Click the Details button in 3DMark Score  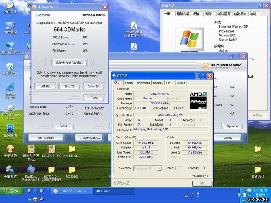(x=46, y=86)
